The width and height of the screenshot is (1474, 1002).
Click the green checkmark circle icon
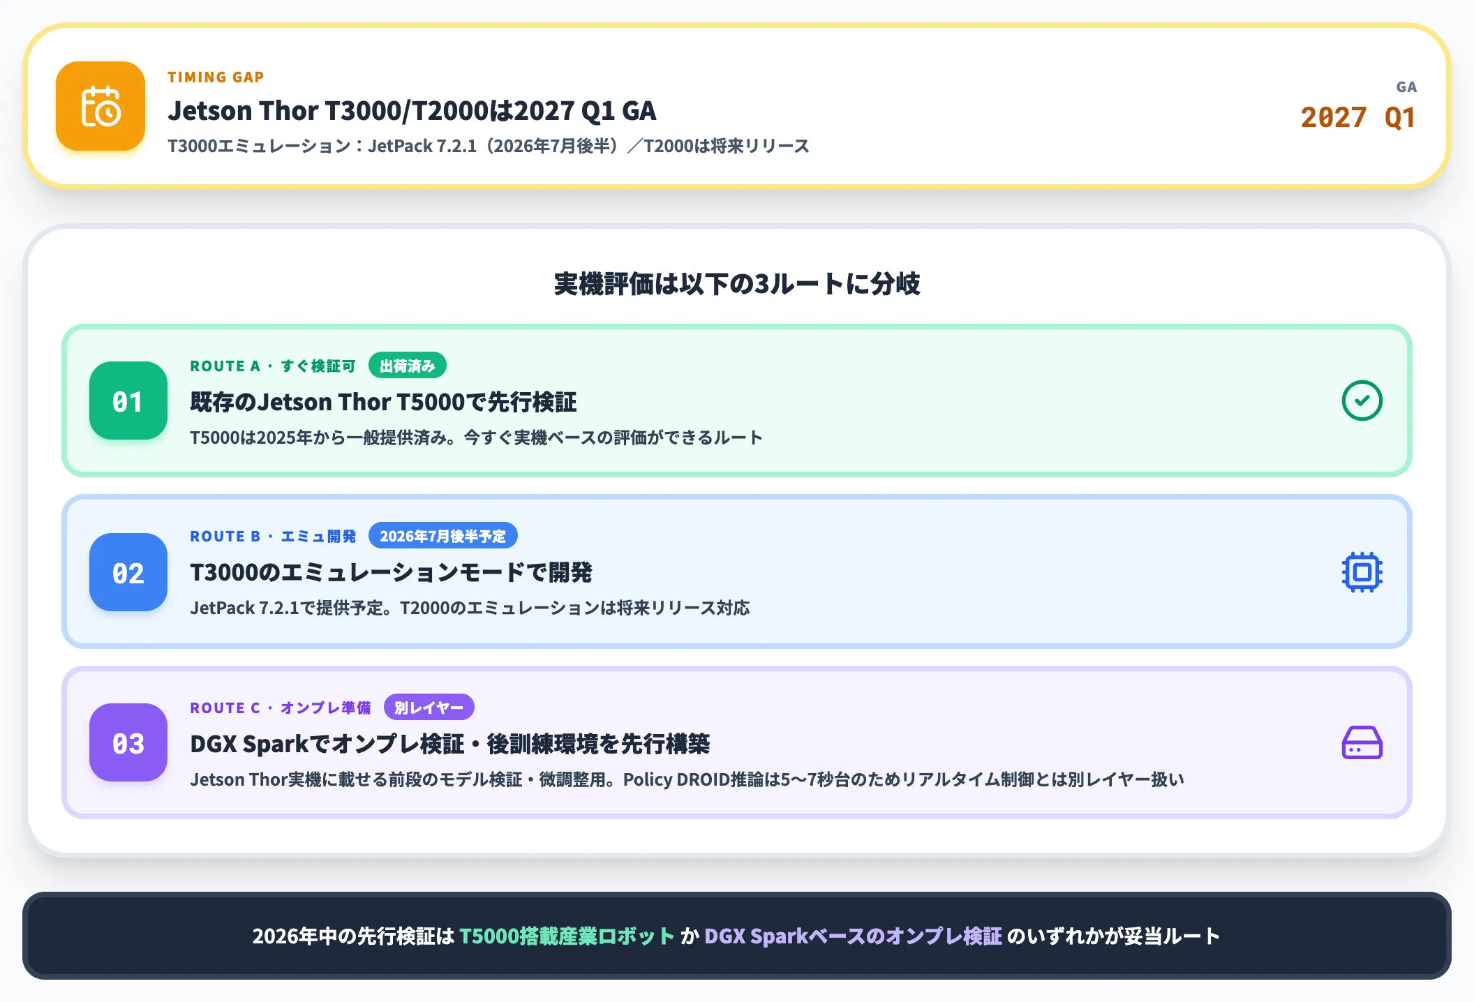point(1362,401)
